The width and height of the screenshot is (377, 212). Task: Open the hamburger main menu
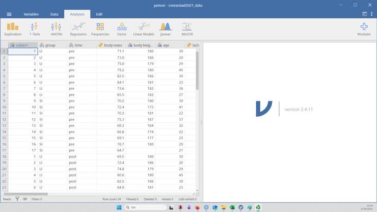click(9, 14)
